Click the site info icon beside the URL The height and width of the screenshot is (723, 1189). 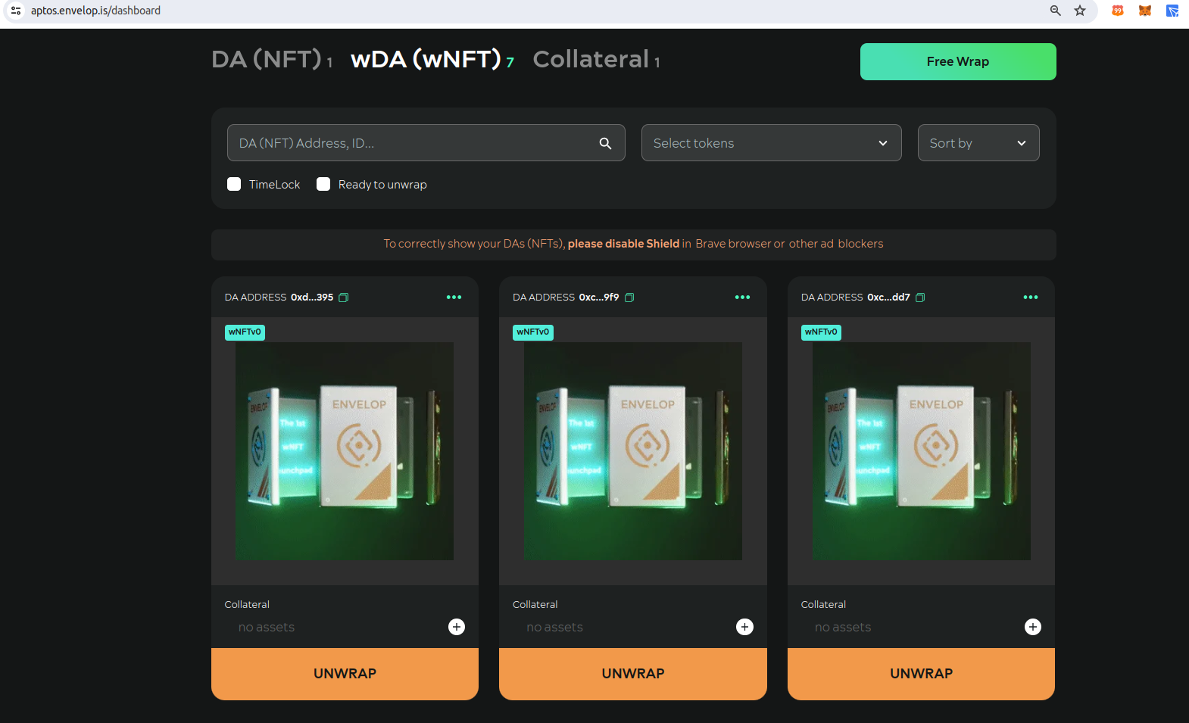(16, 11)
